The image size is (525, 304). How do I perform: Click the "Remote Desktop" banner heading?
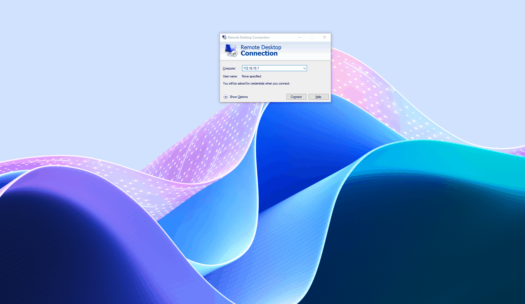pos(261,47)
